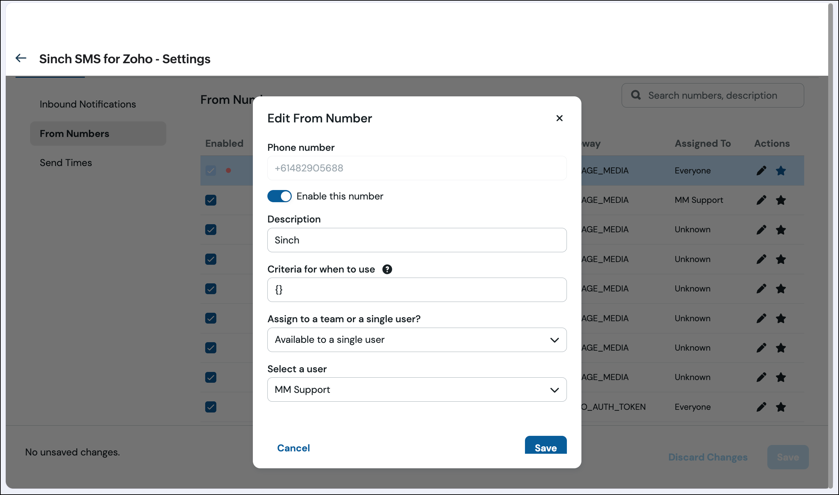Open the Send Times settings section
This screenshot has width=839, height=495.
click(66, 163)
